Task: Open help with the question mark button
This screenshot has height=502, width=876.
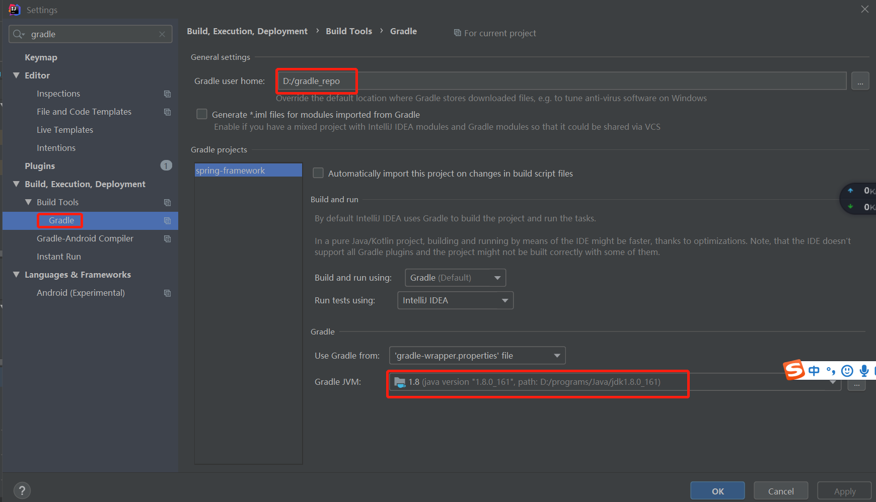Action: tap(22, 490)
